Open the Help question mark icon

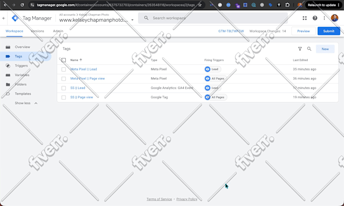coord(315,18)
